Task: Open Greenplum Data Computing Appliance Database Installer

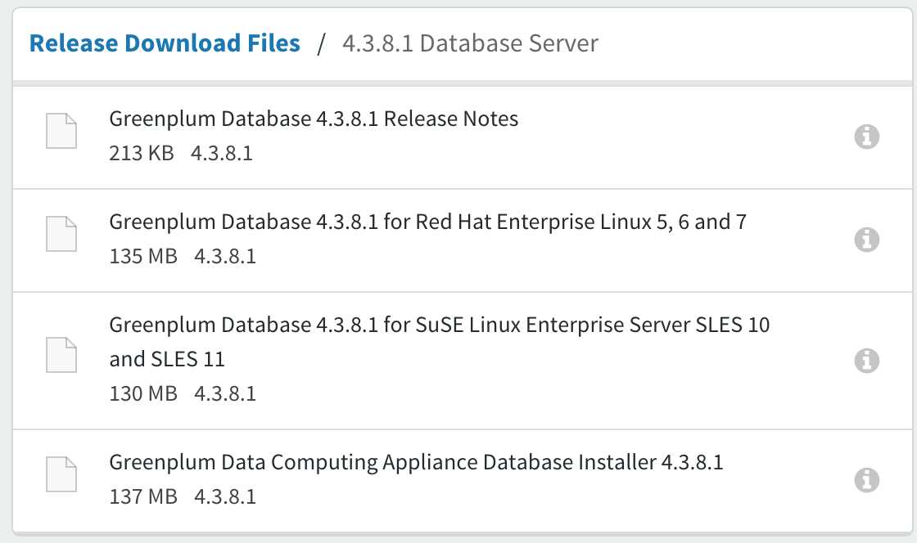Action: coord(417,462)
